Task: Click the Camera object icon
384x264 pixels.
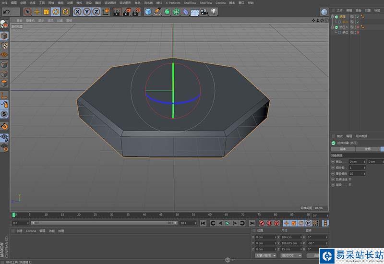Action: pyautogui.click(x=204, y=11)
